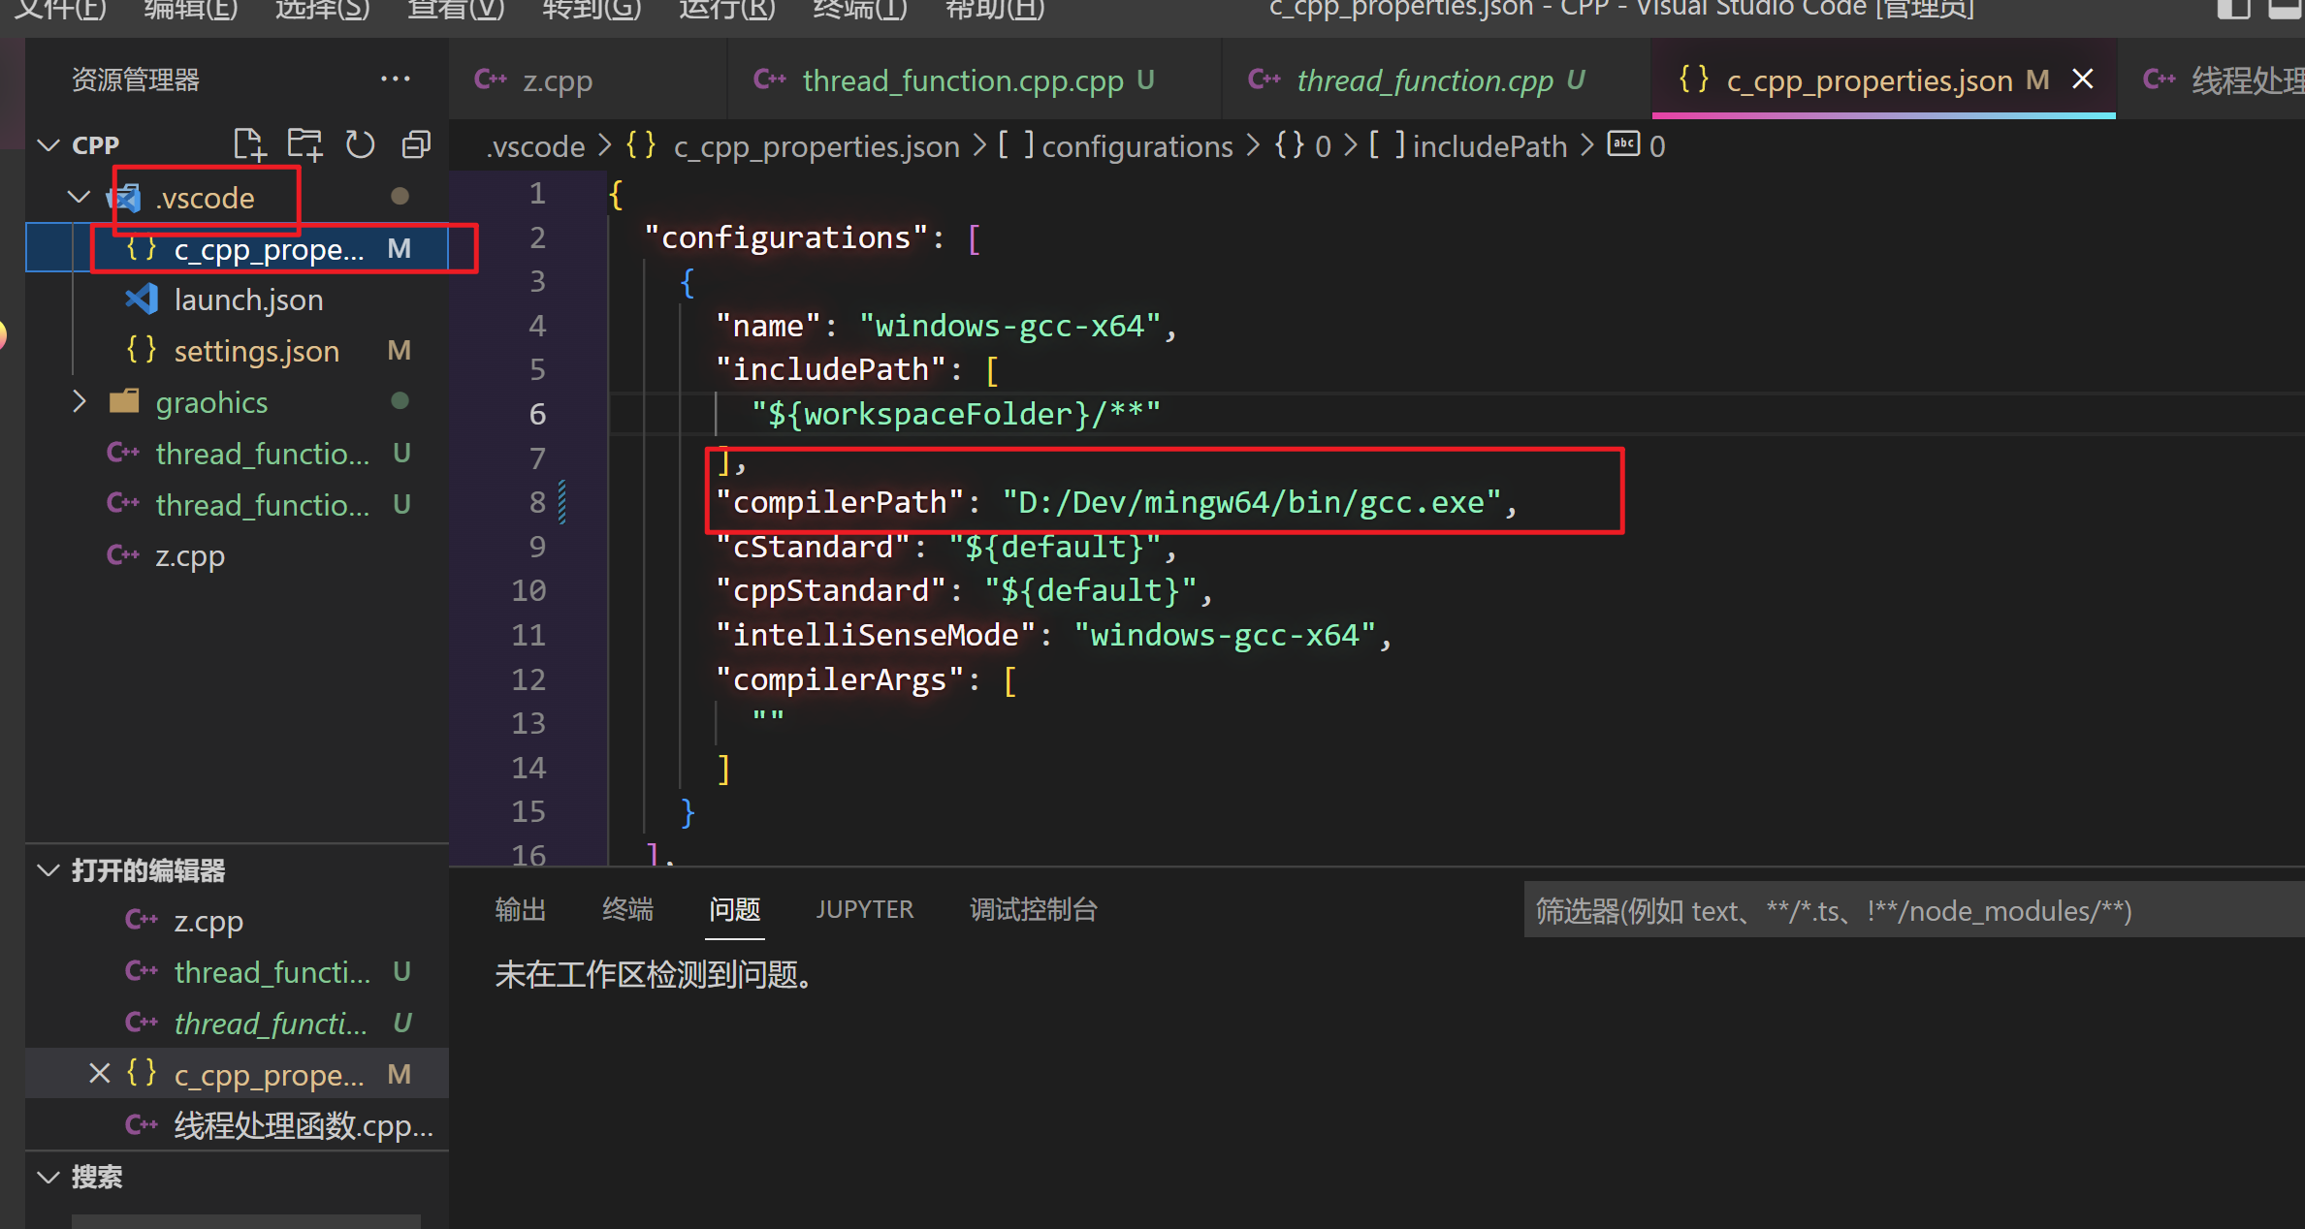Click the graohics folder icon
Screen dimensions: 2305x1229
(x=124, y=401)
